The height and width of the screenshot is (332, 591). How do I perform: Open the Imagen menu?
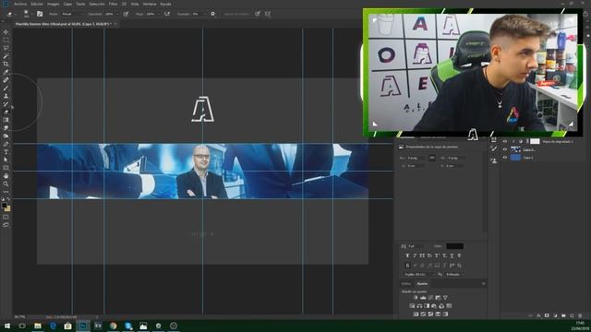(x=54, y=4)
